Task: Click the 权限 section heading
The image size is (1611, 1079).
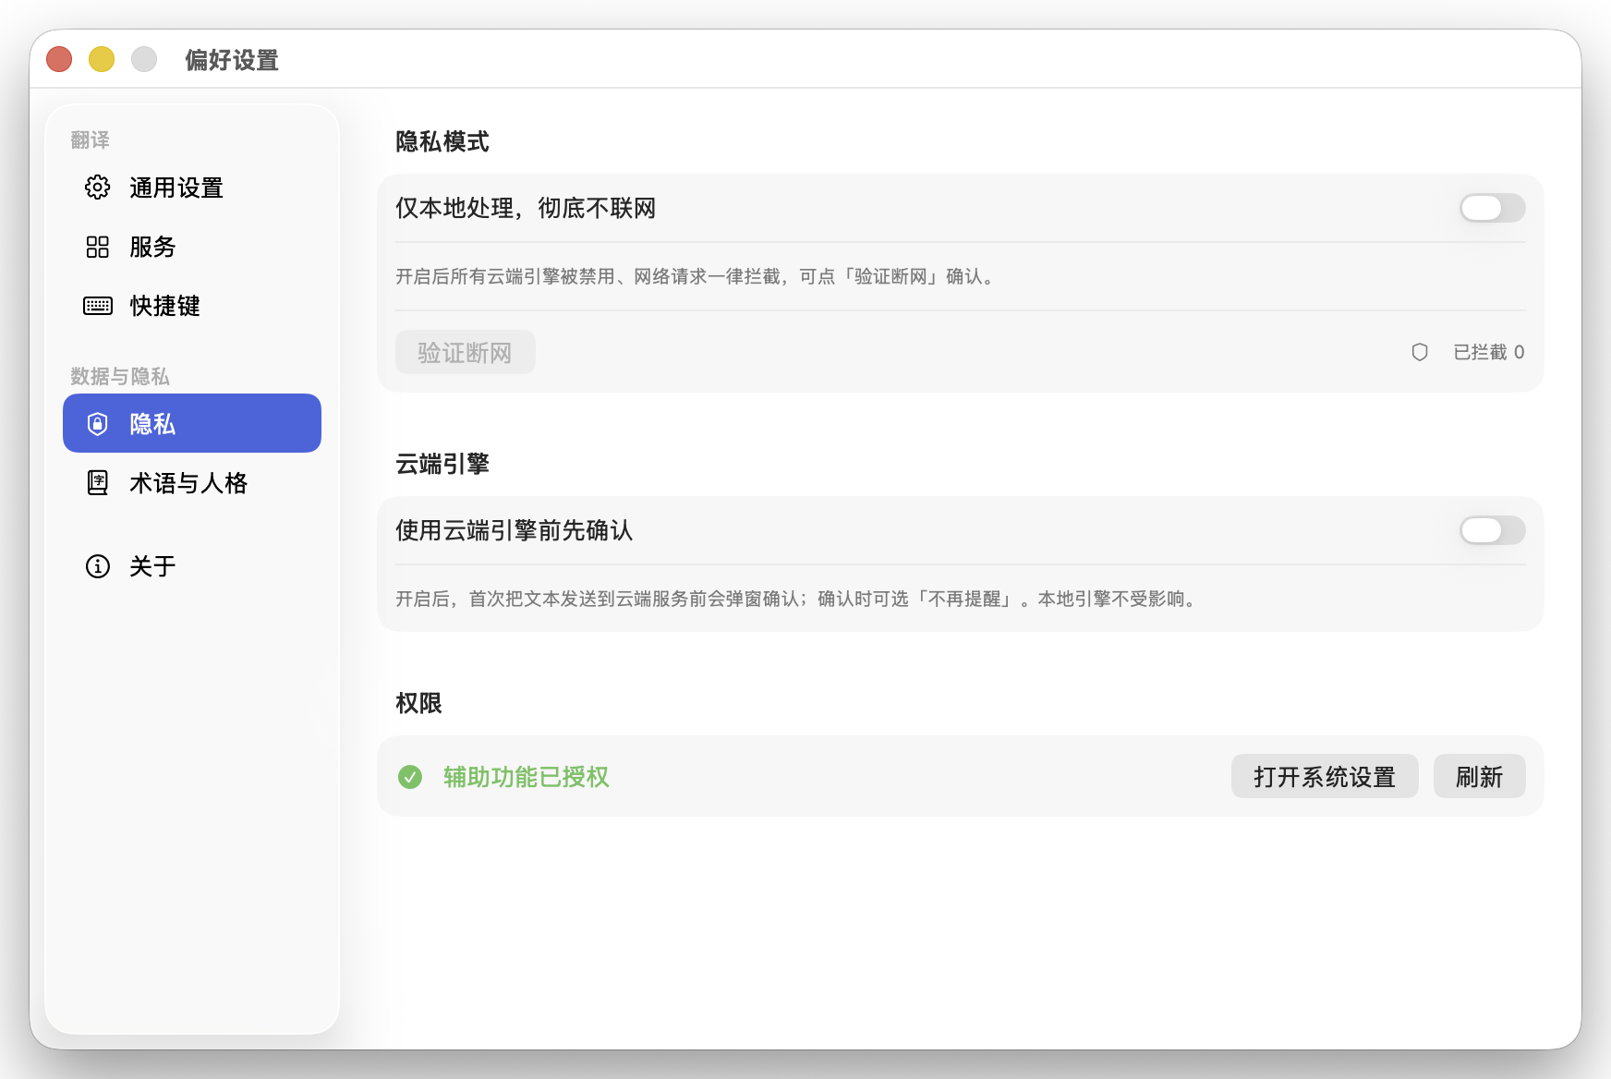Action: pos(418,703)
